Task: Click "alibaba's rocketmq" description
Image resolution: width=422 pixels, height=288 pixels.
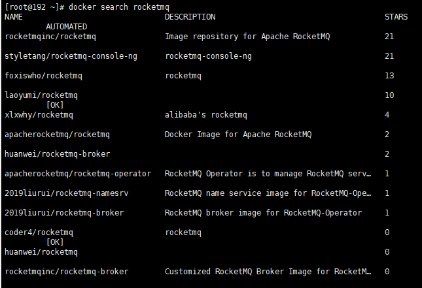Action: (206, 115)
